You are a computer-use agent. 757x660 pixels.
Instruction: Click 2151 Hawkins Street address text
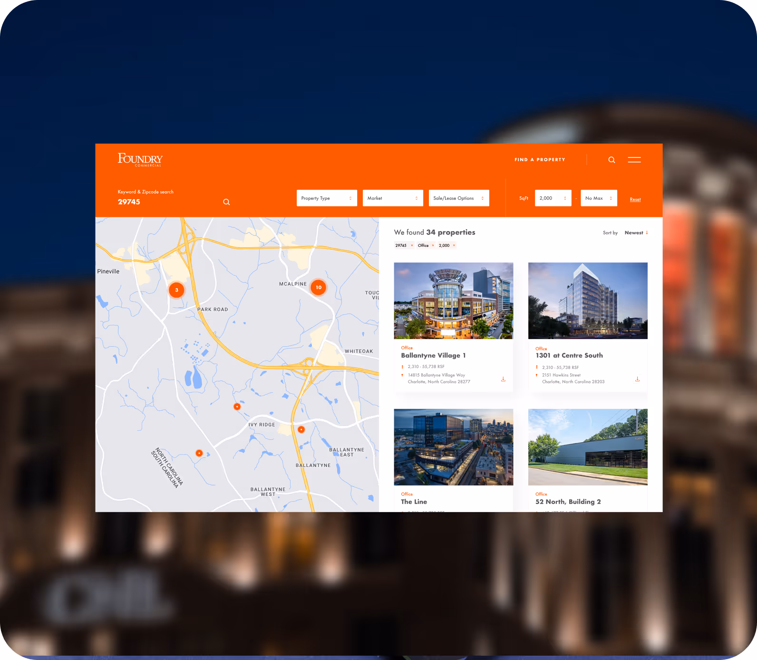coord(561,375)
